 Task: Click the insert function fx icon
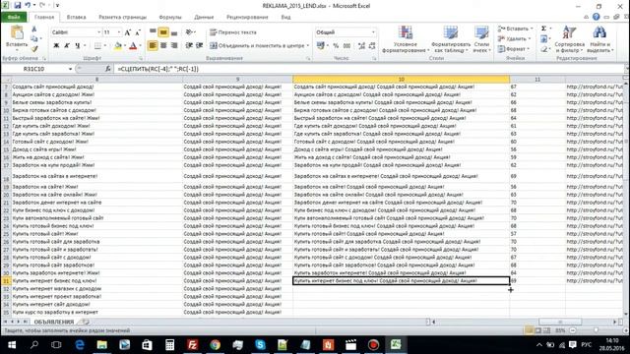click(x=107, y=69)
